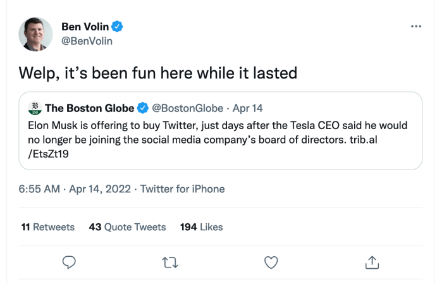View the 43 Quote Tweets list
Image resolution: width=437 pixels, height=284 pixels.
[127, 226]
